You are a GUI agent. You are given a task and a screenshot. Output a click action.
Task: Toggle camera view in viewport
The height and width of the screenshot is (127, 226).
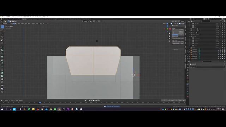pyautogui.click(x=169, y=38)
